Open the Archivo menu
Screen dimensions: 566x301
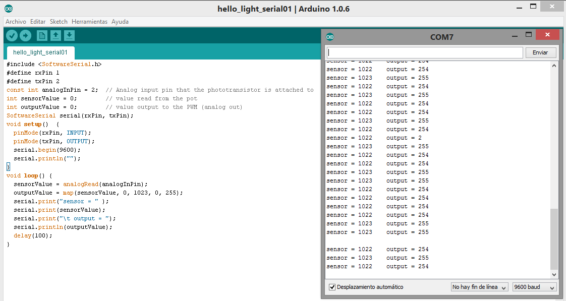point(16,22)
